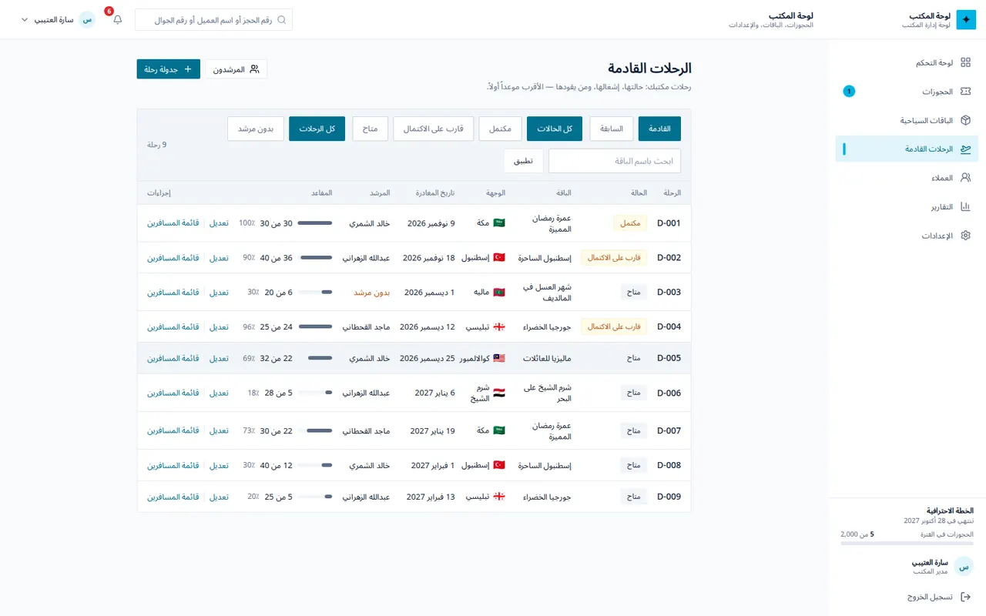986x616 pixels.
Task: Click the العملاء users icon
Action: click(965, 178)
